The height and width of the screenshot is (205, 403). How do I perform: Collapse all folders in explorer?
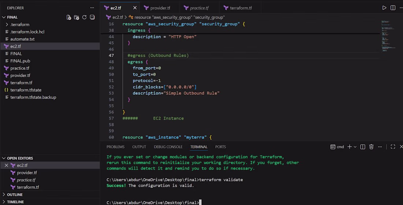[92, 17]
